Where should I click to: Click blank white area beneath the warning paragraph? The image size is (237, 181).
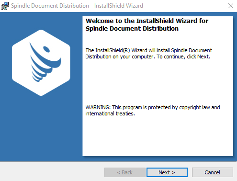pyautogui.click(x=158, y=136)
